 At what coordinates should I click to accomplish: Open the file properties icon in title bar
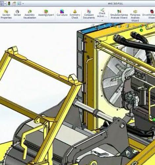coord(14,4)
